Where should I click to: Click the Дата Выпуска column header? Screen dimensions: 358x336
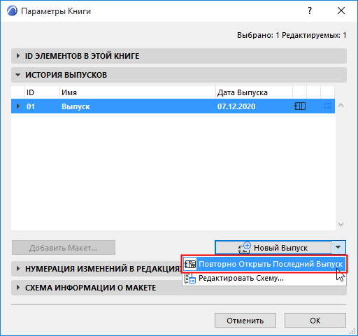(x=254, y=92)
